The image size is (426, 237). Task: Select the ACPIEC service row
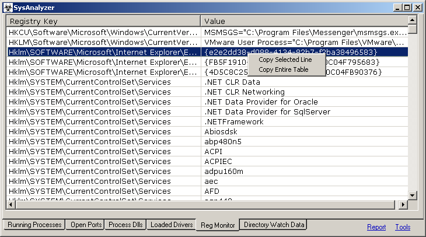pyautogui.click(x=207, y=162)
